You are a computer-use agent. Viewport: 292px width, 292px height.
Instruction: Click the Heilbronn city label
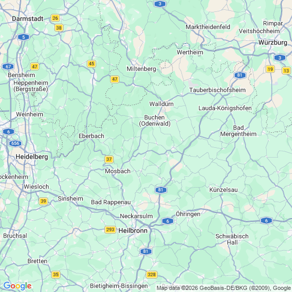tap(133, 230)
